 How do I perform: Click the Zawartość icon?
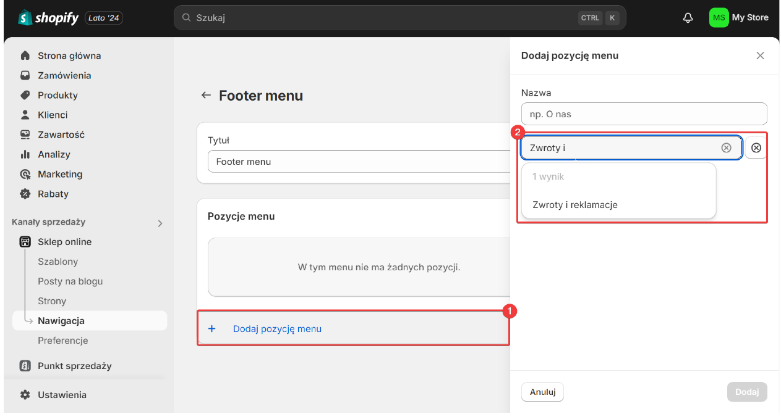(25, 135)
